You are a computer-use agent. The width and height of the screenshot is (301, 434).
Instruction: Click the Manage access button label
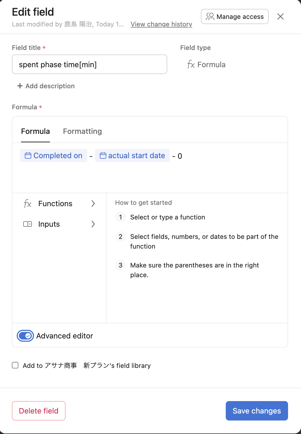(x=240, y=17)
